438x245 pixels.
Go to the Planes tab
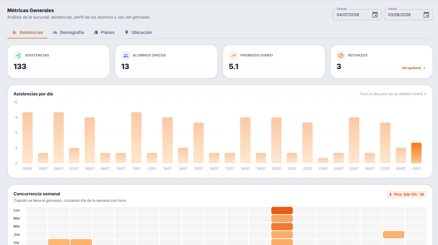tap(104, 33)
